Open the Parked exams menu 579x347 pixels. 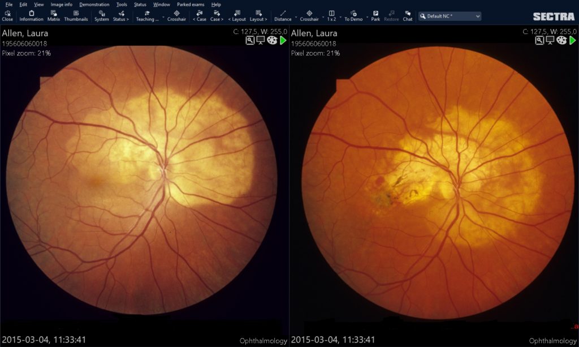(191, 4)
